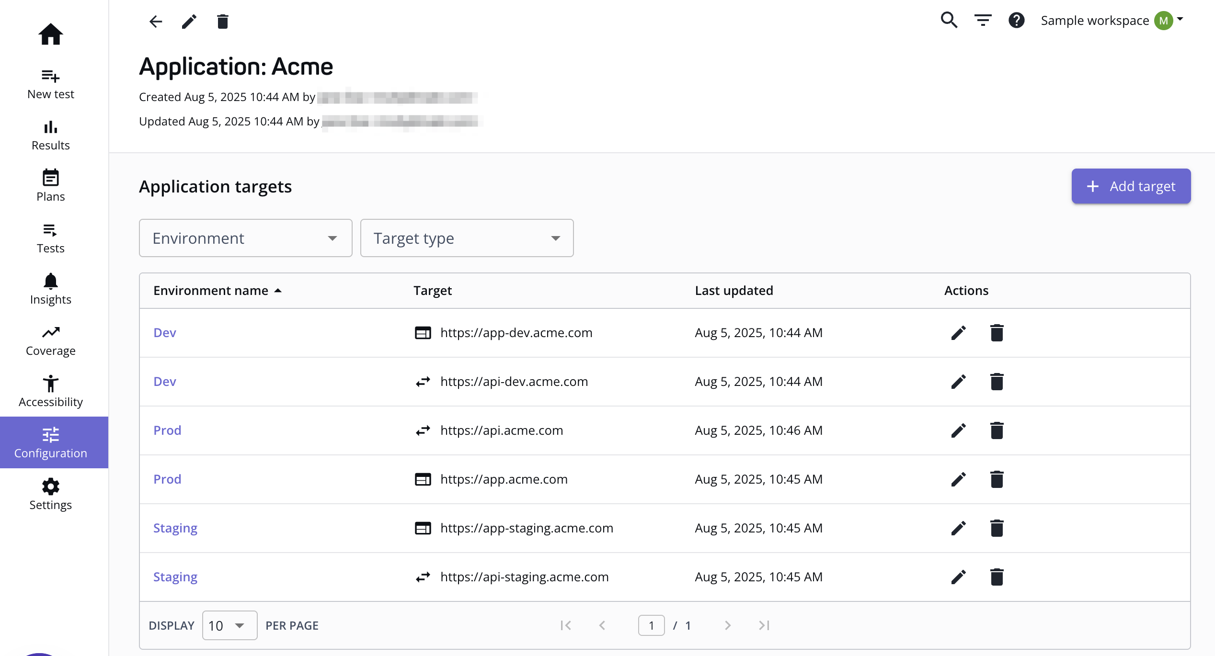The height and width of the screenshot is (656, 1215).
Task: Click the back arrow icon
Action: [x=156, y=22]
